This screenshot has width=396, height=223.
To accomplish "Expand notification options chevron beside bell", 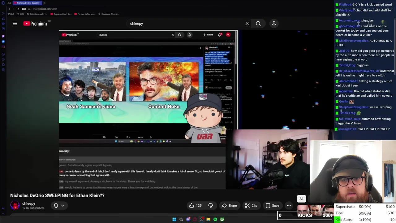I will [63, 206].
